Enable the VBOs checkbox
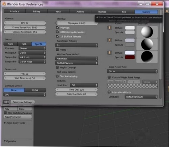This screenshot has height=147, width=169. click(57, 50)
